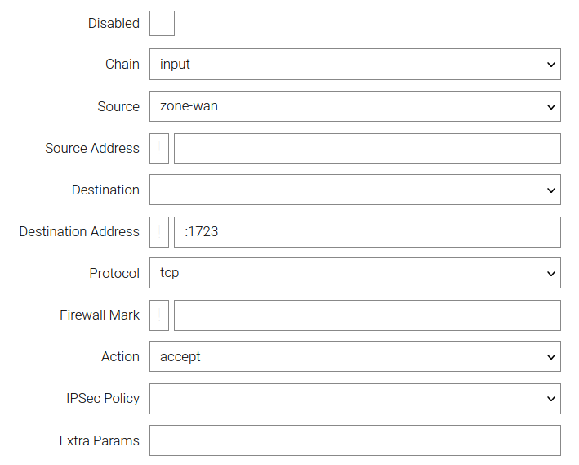Click the Source dropdown arrow chevron
The height and width of the screenshot is (465, 579).
pos(550,106)
